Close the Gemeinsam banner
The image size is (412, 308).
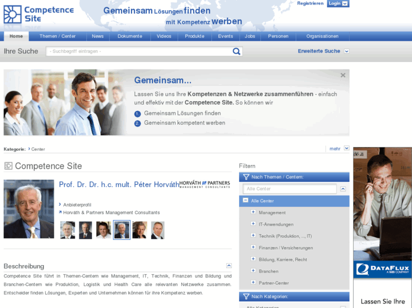[x=343, y=75]
